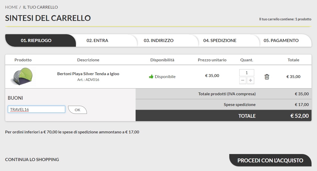The width and height of the screenshot is (317, 171).
Task: Decrease quantity with the minus button
Action: 243,80
